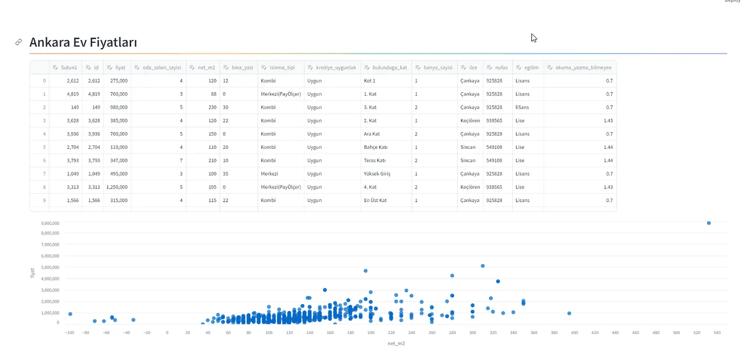750x356 pixels.
Task: Click the ilce column header
Action: (470, 67)
